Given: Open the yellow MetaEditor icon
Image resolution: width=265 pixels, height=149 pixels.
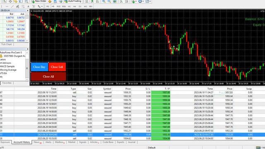Looking at the screenshot, I should (x=50, y=1).
